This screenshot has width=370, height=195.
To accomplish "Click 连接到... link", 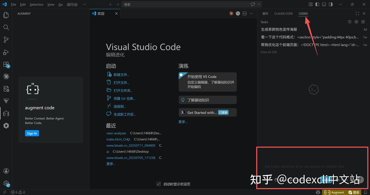I will [x=120, y=106].
